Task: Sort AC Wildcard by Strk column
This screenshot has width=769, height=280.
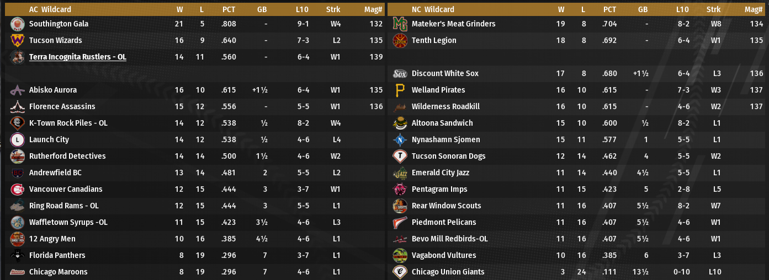Action: click(333, 9)
